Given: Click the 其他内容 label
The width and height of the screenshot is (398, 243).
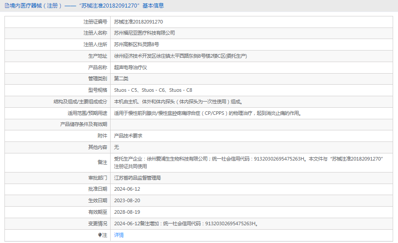Looking at the screenshot, I should (x=97, y=147).
